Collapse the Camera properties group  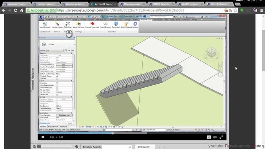[72, 97]
